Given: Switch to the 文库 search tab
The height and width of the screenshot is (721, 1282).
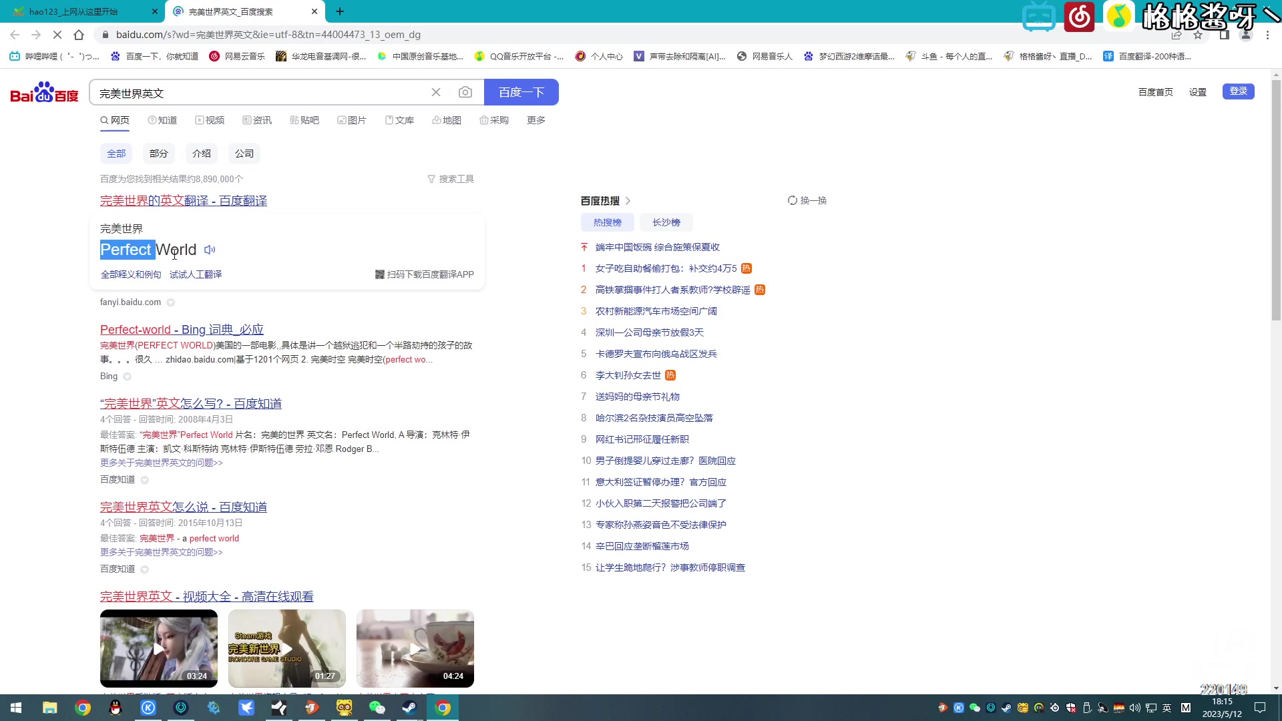Looking at the screenshot, I should [x=399, y=120].
